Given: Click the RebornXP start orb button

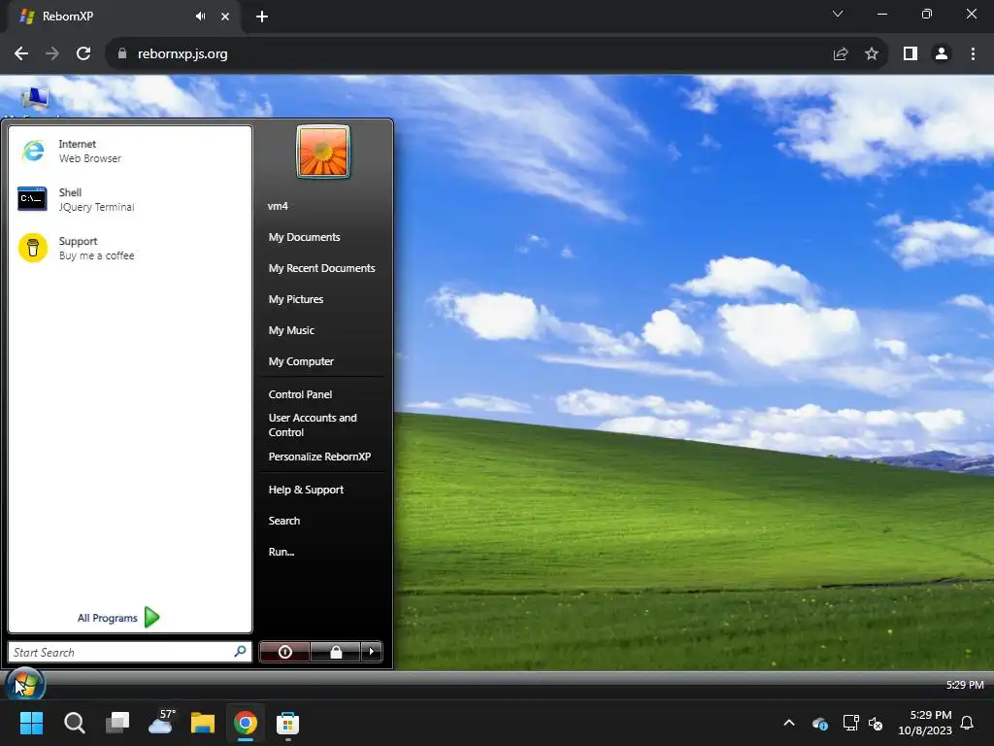Looking at the screenshot, I should click(x=24, y=685).
